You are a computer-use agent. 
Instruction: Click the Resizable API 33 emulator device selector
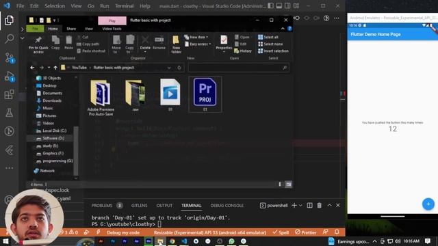210,232
